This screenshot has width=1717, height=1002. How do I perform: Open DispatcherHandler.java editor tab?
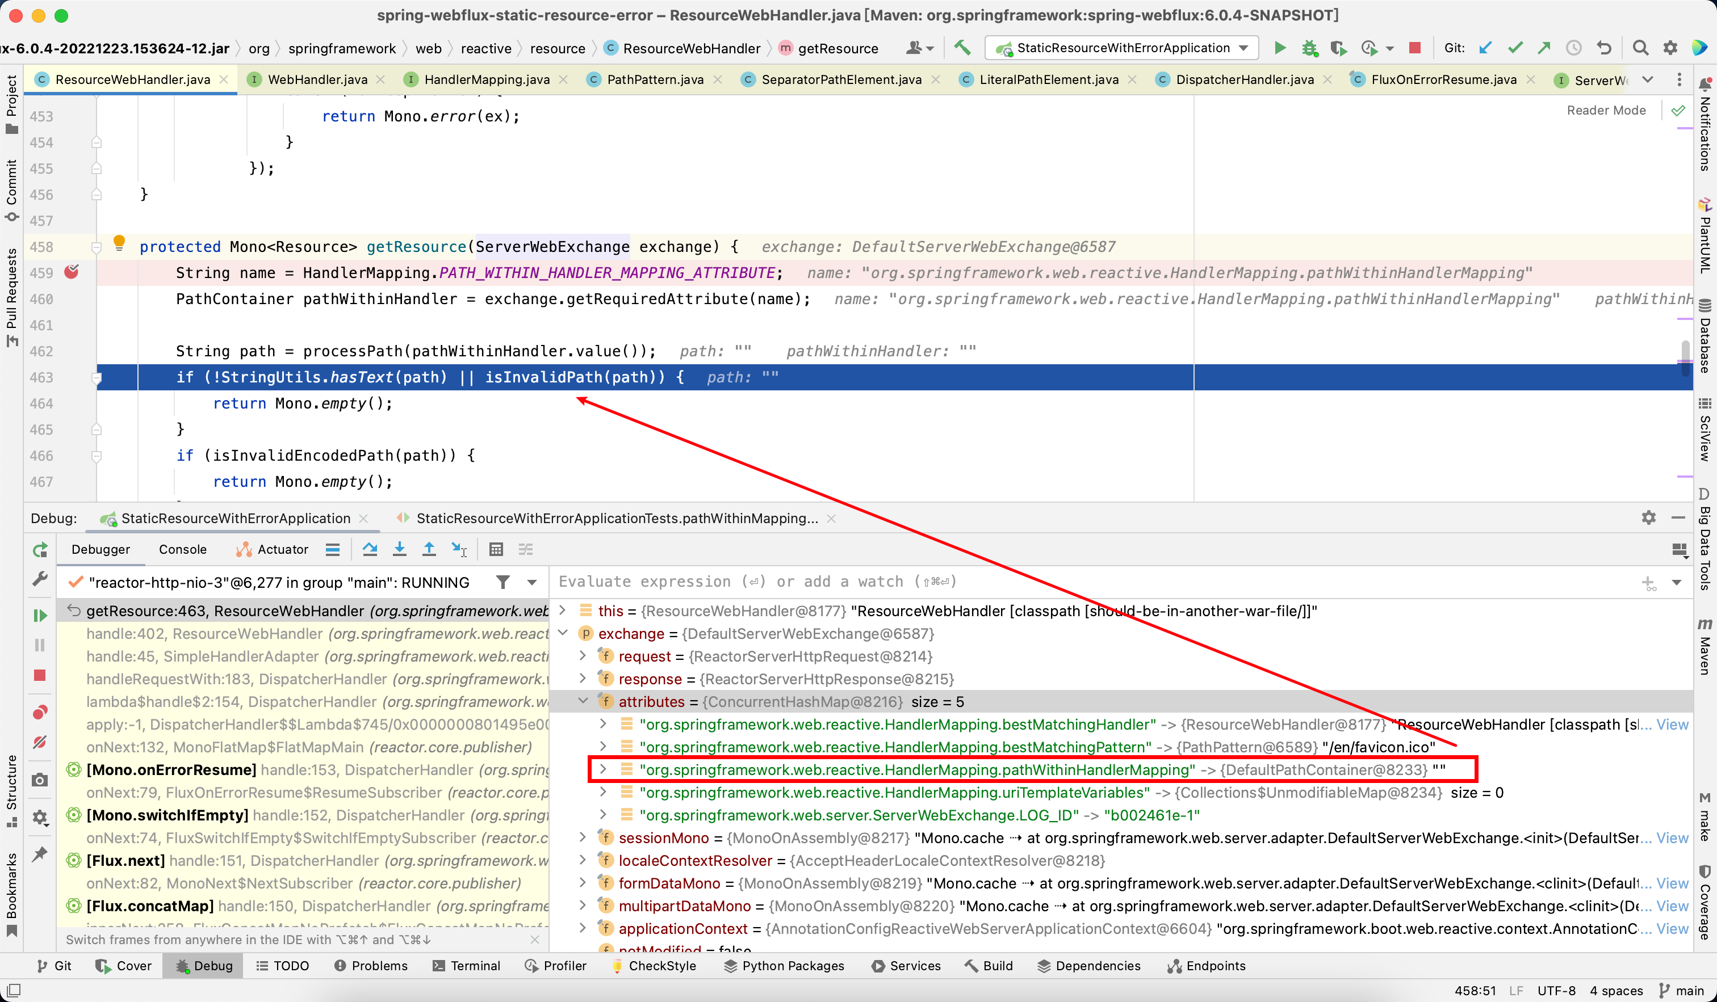pyautogui.click(x=1245, y=79)
